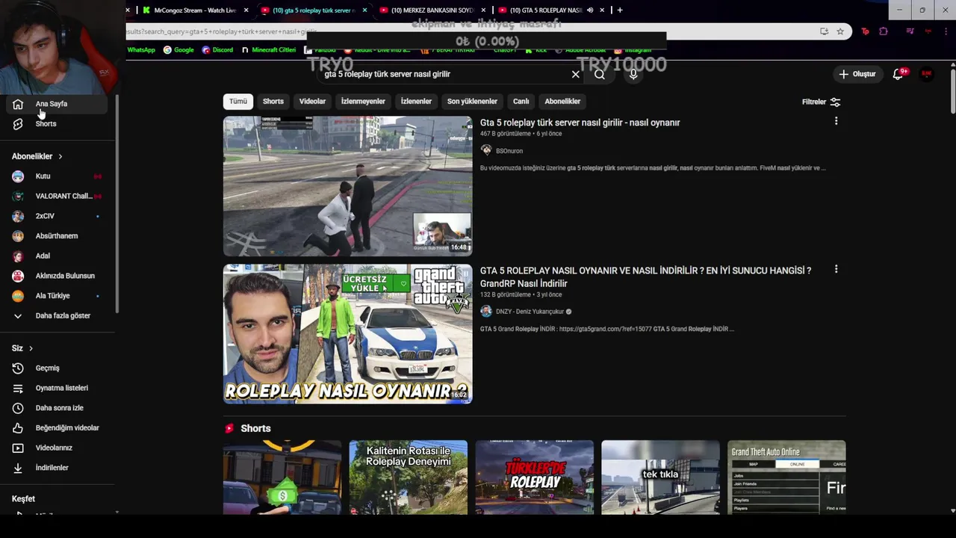
Task: Open the TÜRKLER'DE ROLEPLAY short
Action: (x=534, y=477)
